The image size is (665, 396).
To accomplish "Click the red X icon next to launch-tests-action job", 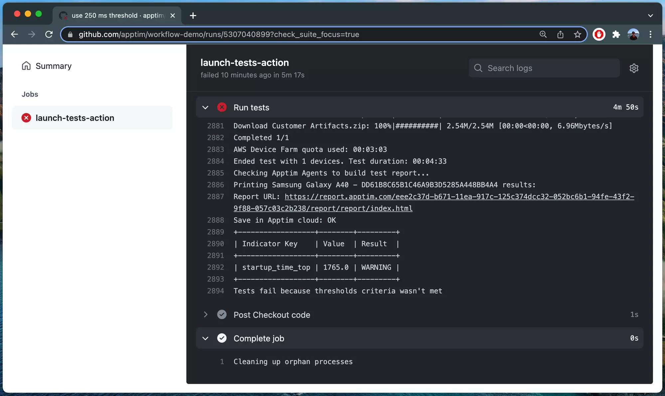I will click(x=26, y=118).
